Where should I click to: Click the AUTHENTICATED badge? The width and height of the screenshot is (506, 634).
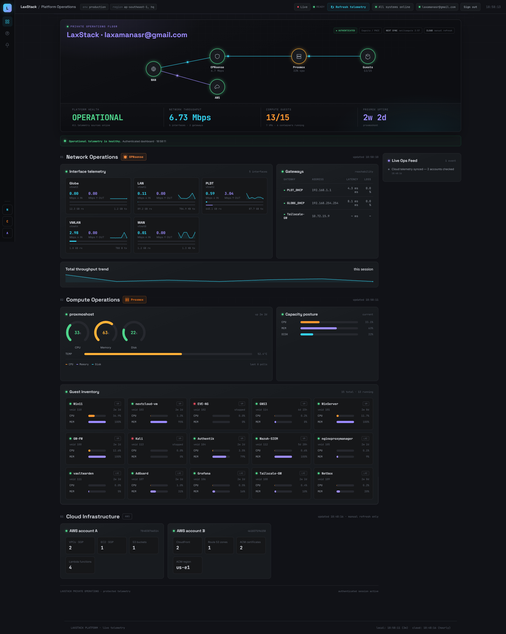(345, 31)
